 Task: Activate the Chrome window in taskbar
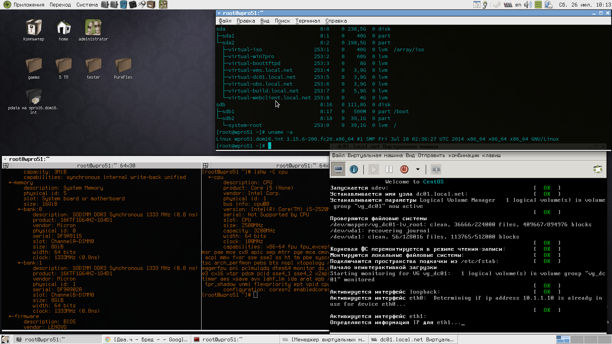147,339
